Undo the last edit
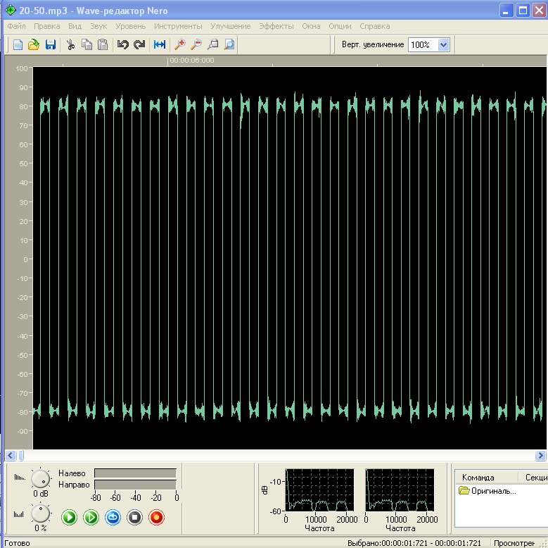This screenshot has width=548, height=548. coord(123,45)
